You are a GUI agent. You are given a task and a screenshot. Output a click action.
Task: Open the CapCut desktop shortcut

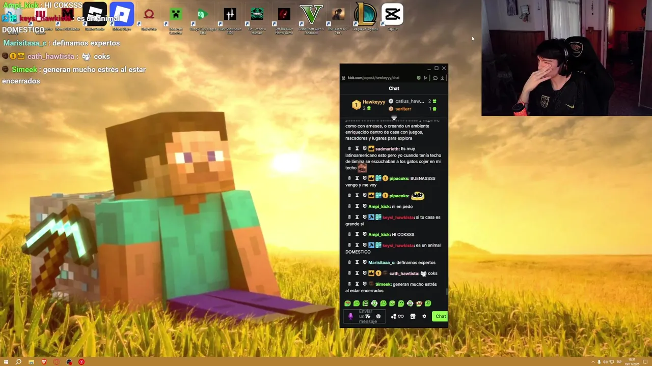tap(392, 17)
